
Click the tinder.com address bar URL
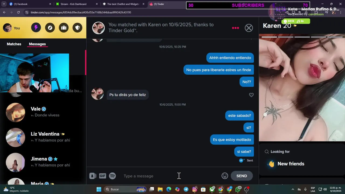(x=81, y=12)
